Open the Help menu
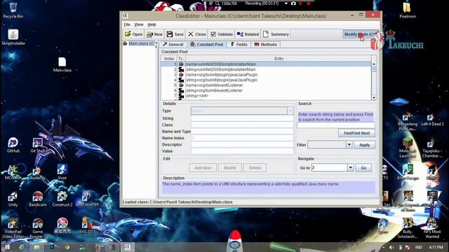This screenshot has width=449, height=252. pyautogui.click(x=152, y=24)
